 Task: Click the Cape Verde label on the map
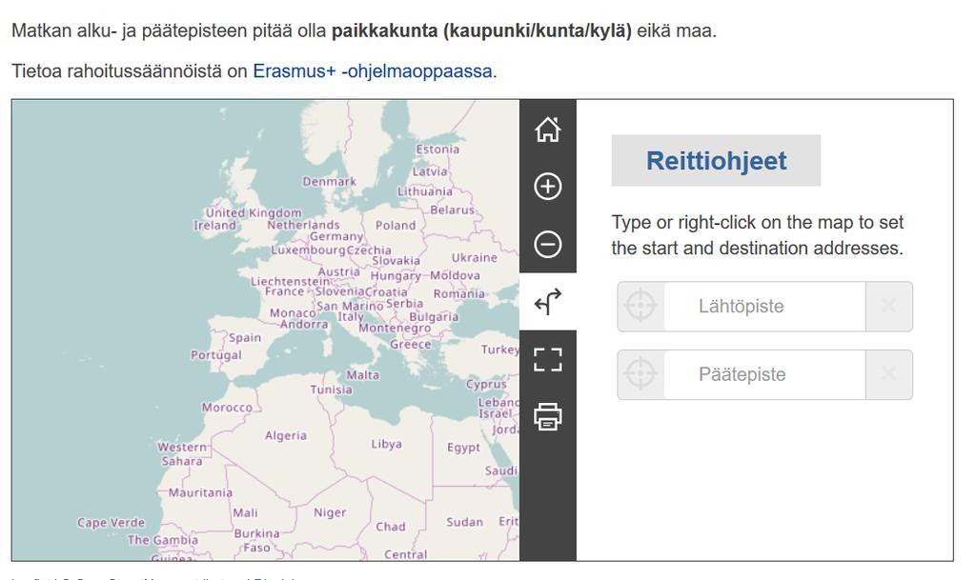tap(111, 523)
